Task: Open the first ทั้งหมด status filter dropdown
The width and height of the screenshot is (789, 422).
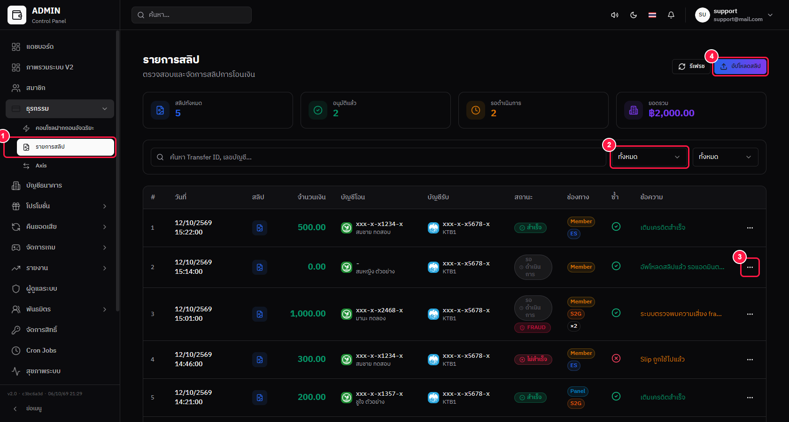Action: 649,157
